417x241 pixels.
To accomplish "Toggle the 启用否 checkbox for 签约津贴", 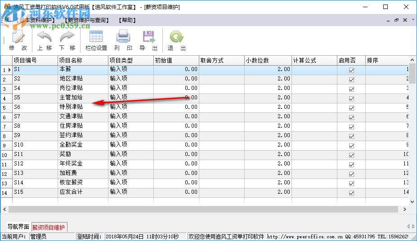I will pos(351,136).
